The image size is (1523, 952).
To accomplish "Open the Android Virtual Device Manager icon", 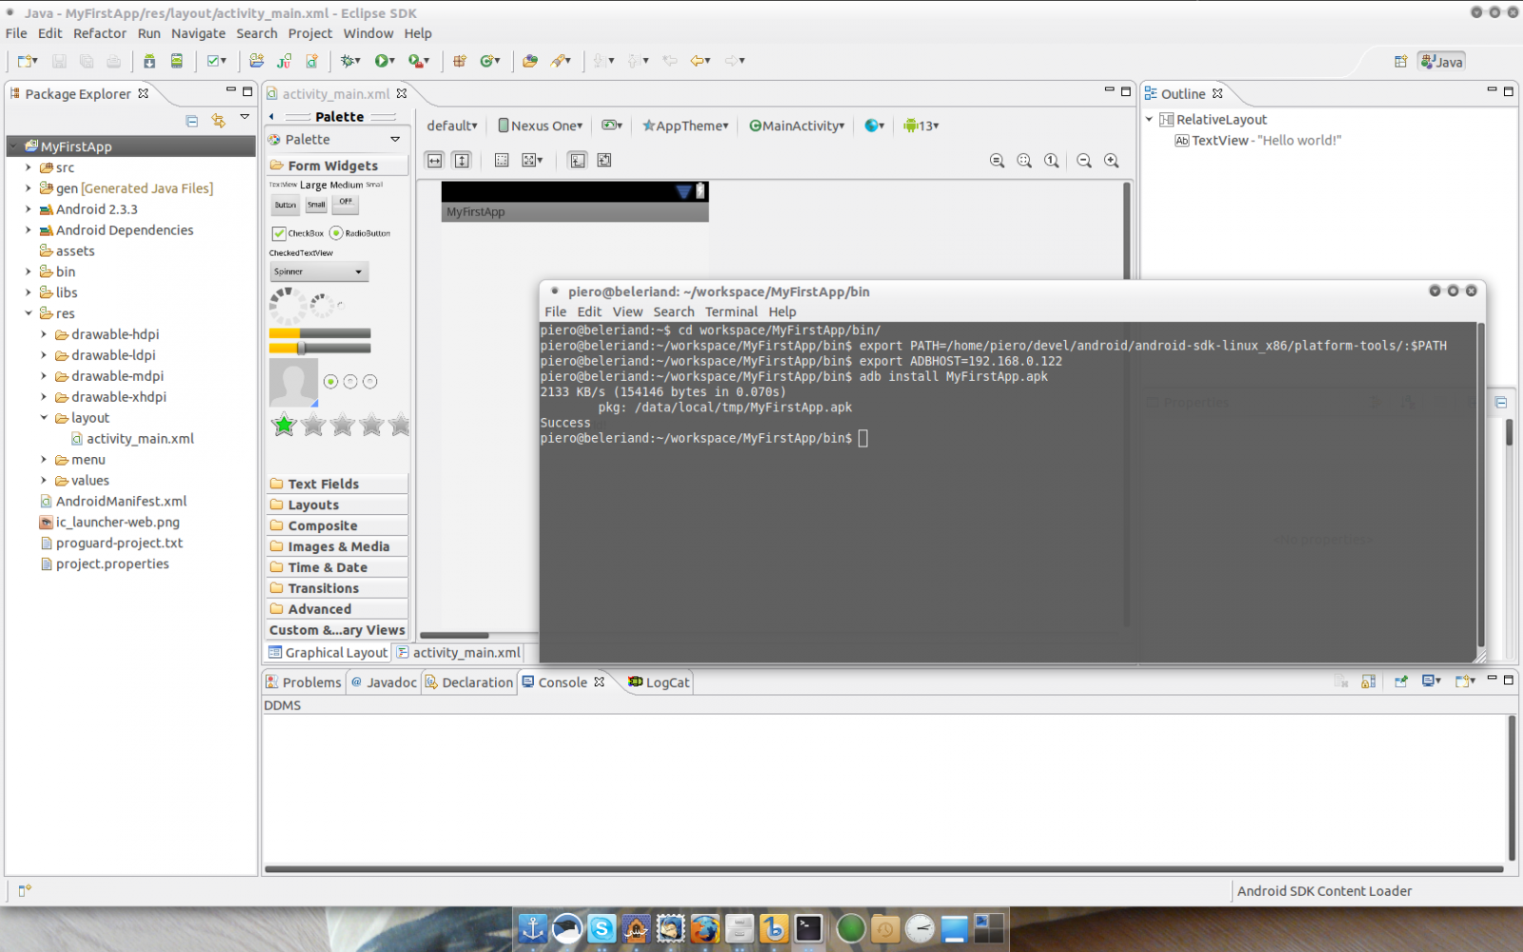I will tap(177, 61).
